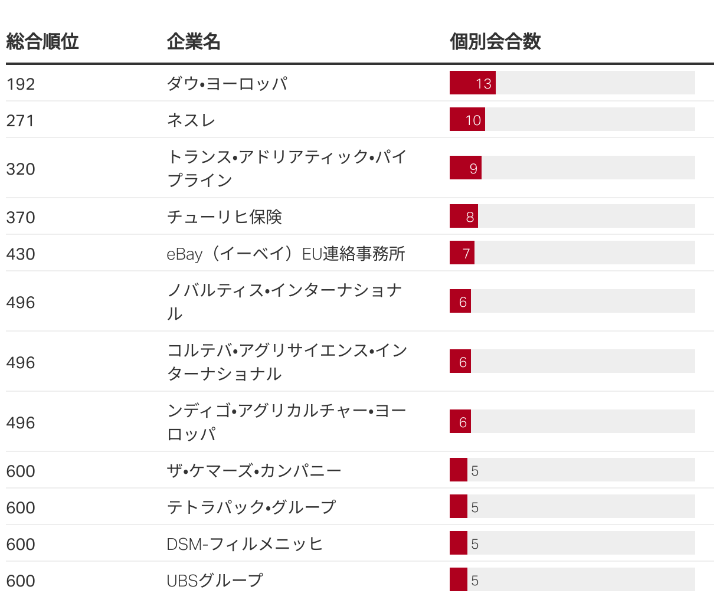Click rank 192 in the first row
720x603 pixels.
21,84
